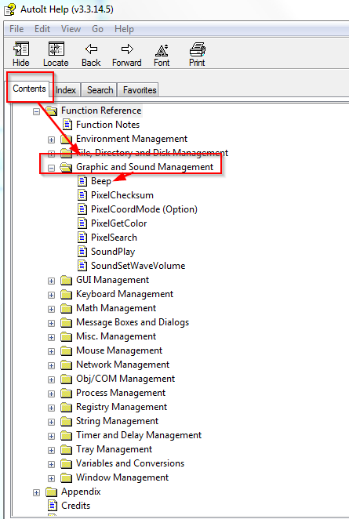
Task: Click the Appendix folder icon
Action: pyautogui.click(x=51, y=492)
